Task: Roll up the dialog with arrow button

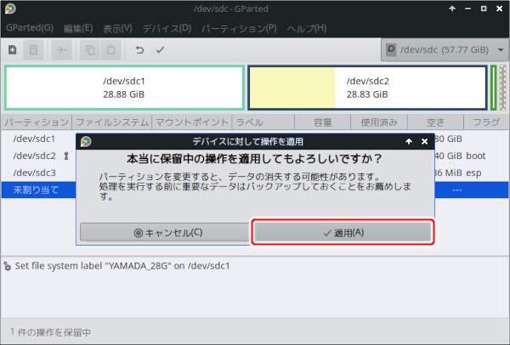Action: (x=409, y=141)
